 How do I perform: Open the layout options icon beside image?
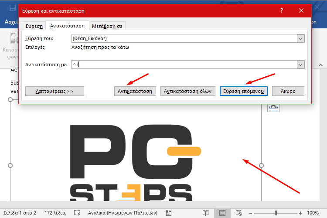(273, 108)
